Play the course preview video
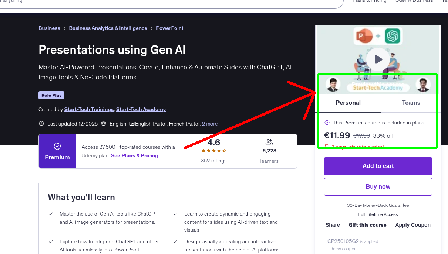This screenshot has height=254, width=448. 378,59
